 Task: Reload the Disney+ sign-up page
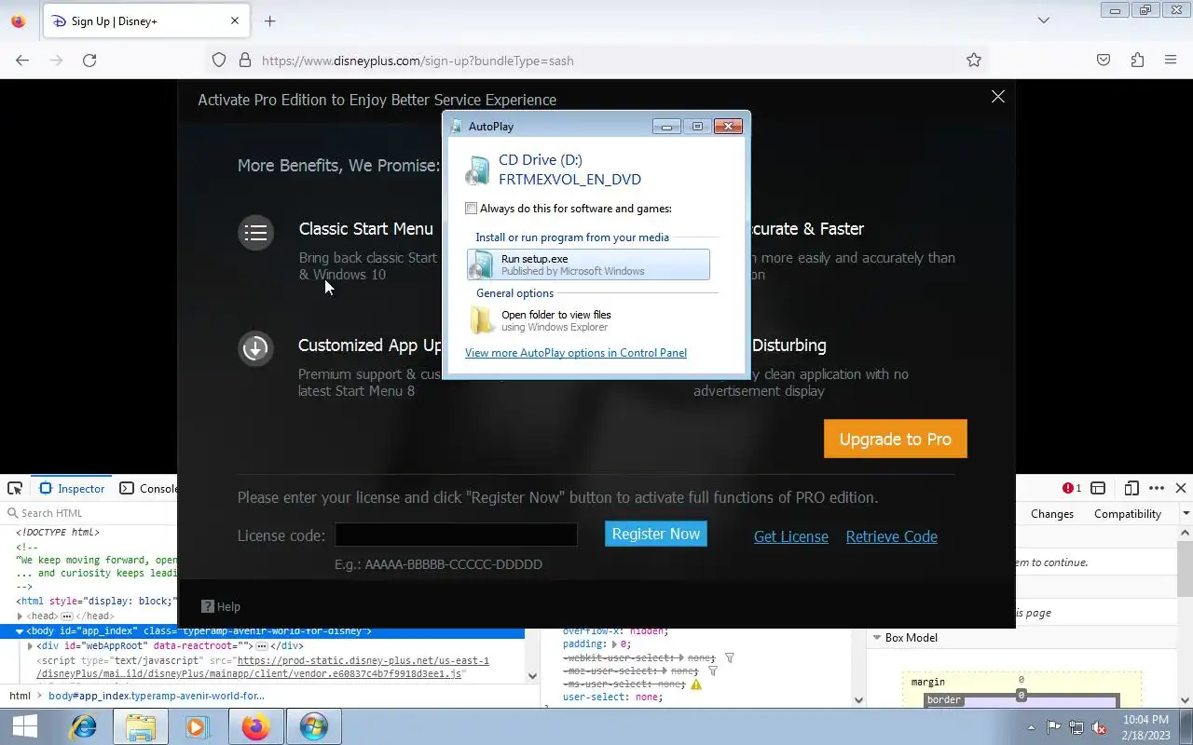89,61
